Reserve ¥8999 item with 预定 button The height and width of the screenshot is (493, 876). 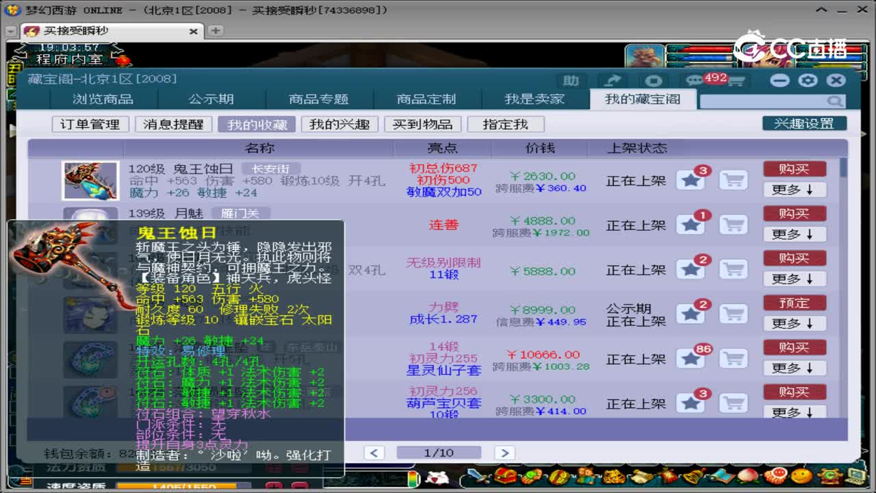point(795,303)
